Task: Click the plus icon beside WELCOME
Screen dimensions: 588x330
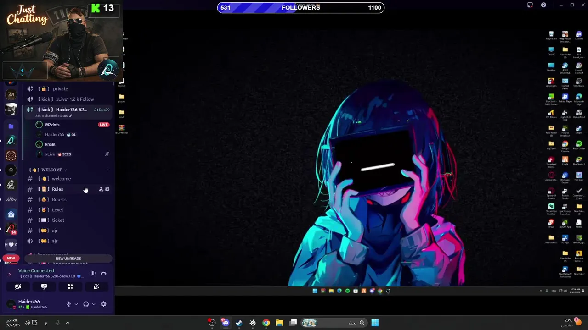Action: coord(107,170)
